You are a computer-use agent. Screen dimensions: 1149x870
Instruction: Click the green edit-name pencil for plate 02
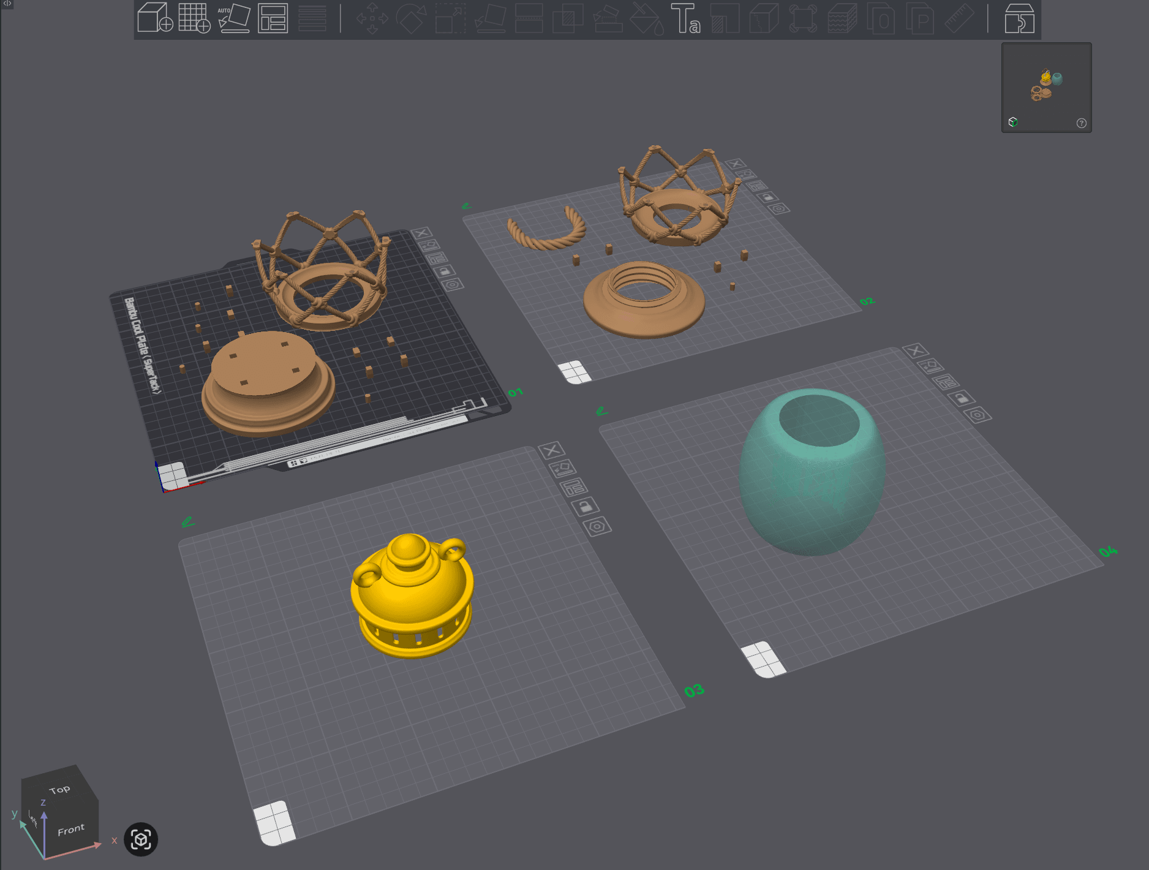467,206
